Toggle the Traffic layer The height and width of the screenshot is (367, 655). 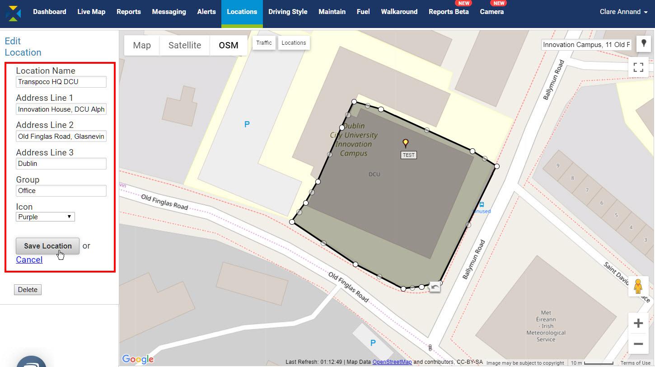point(264,43)
